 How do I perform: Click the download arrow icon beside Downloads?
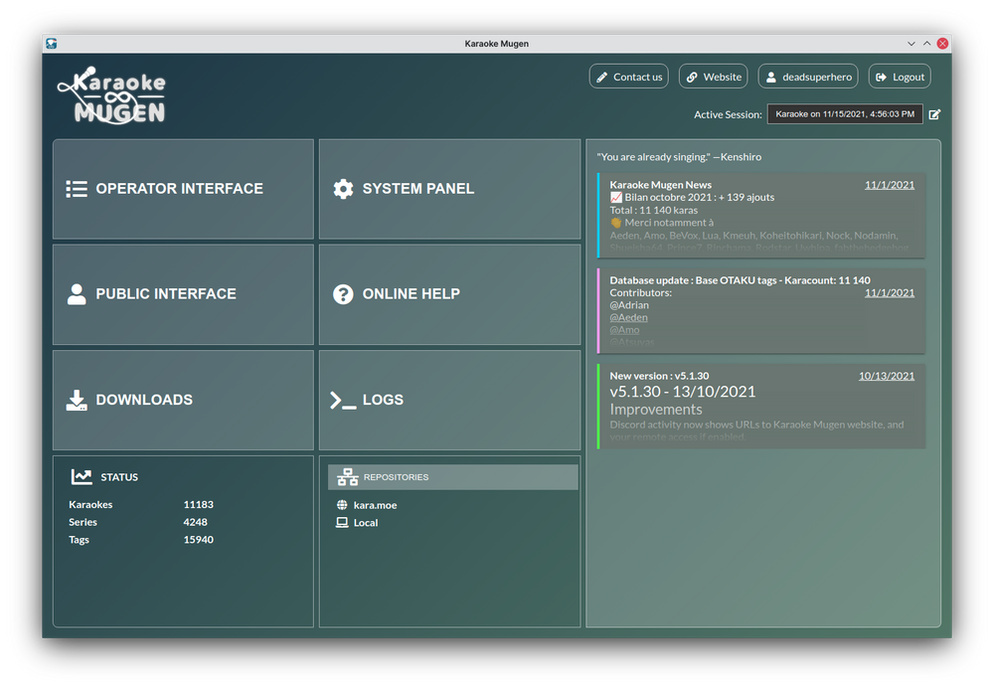pos(77,400)
